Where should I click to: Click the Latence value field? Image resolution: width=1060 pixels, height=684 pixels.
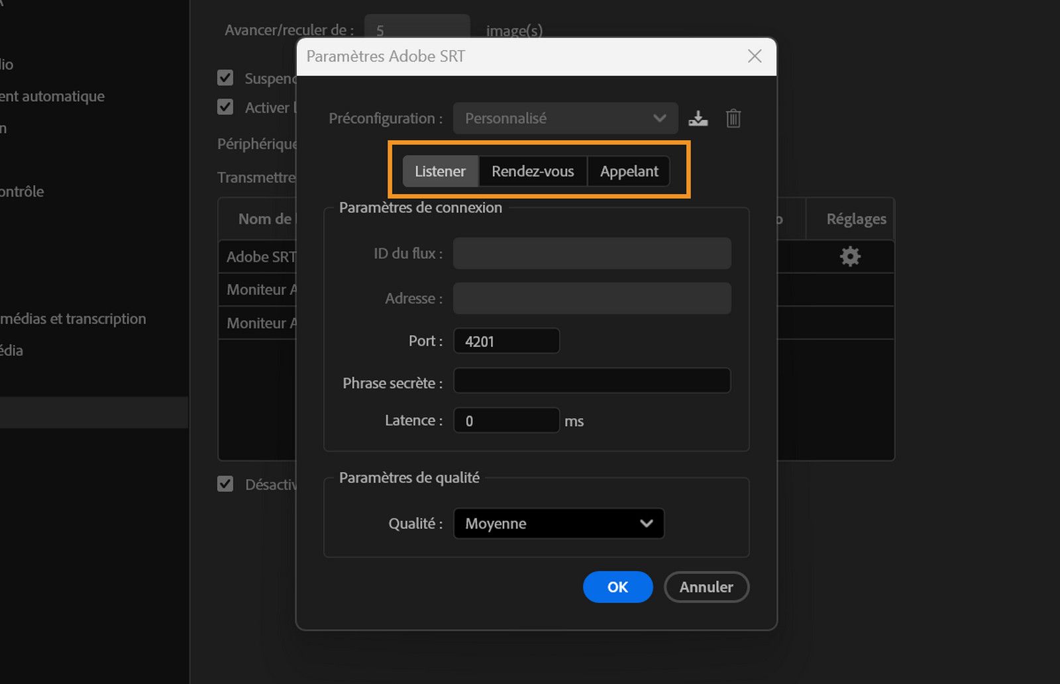pyautogui.click(x=506, y=420)
